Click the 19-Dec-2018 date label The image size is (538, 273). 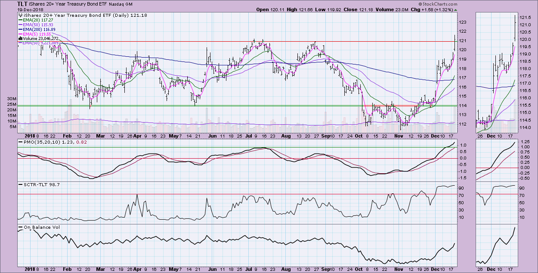point(30,9)
